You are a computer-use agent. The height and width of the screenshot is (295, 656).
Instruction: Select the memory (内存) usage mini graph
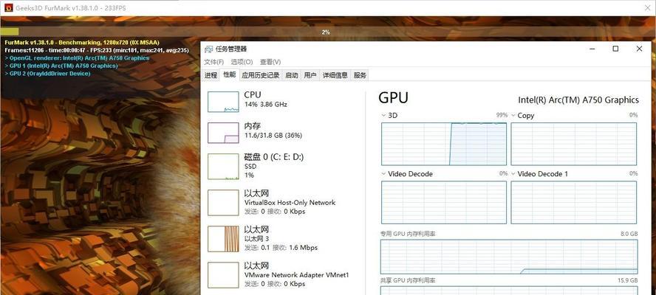tap(223, 133)
